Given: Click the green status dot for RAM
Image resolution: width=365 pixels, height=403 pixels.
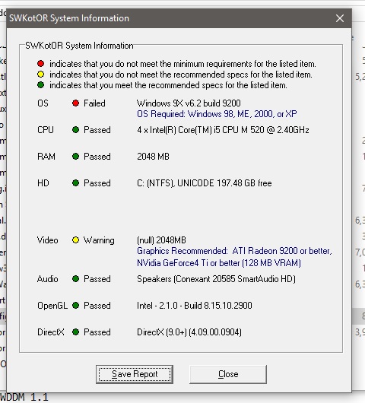Looking at the screenshot, I should [x=75, y=157].
